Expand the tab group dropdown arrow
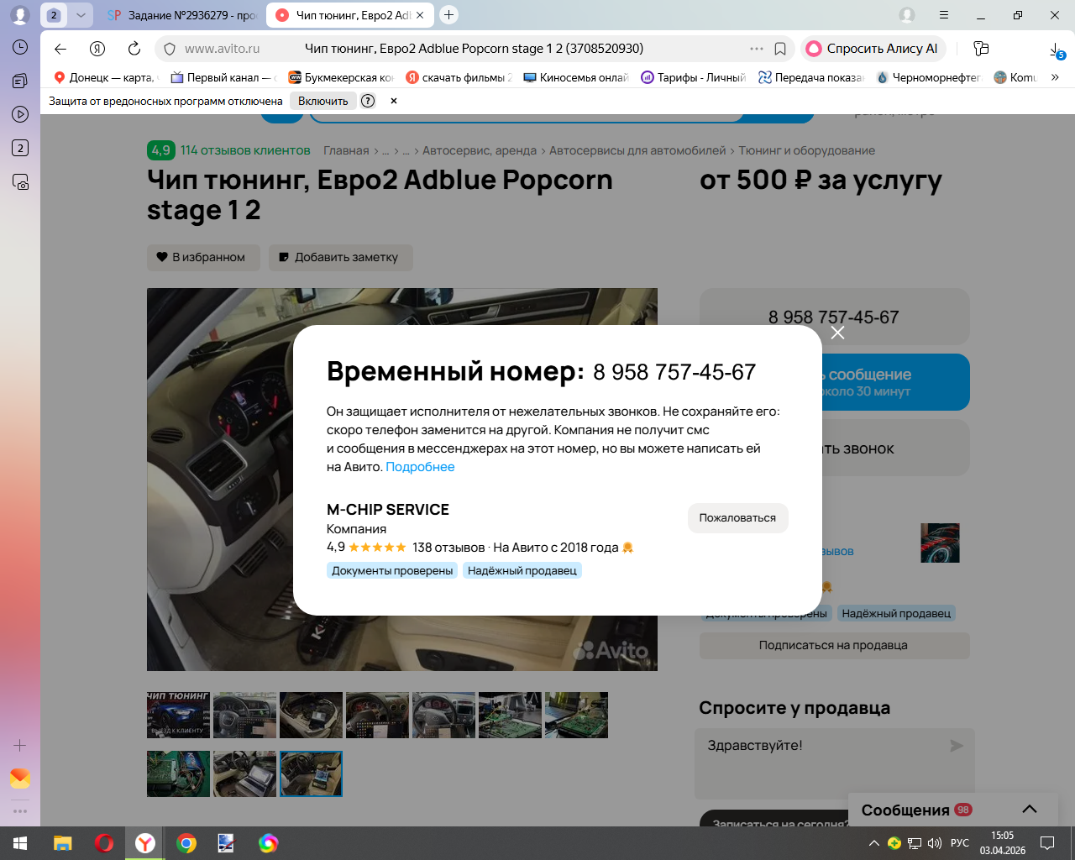The height and width of the screenshot is (860, 1075). coord(81,15)
